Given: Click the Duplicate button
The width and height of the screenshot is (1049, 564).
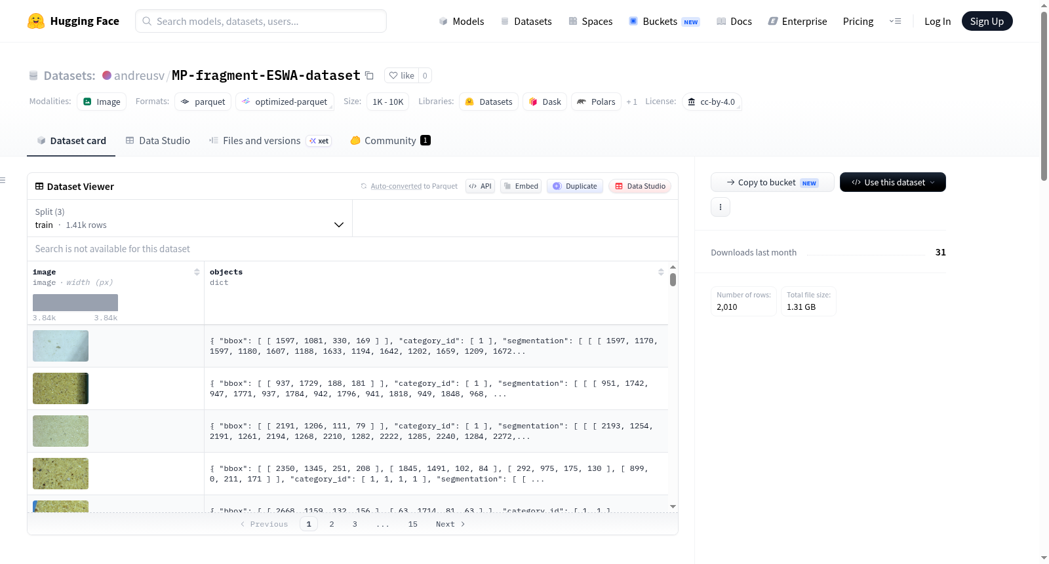Looking at the screenshot, I should point(574,186).
